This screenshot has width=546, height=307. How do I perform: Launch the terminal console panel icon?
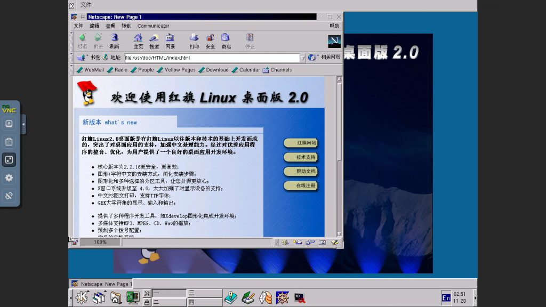click(x=300, y=297)
